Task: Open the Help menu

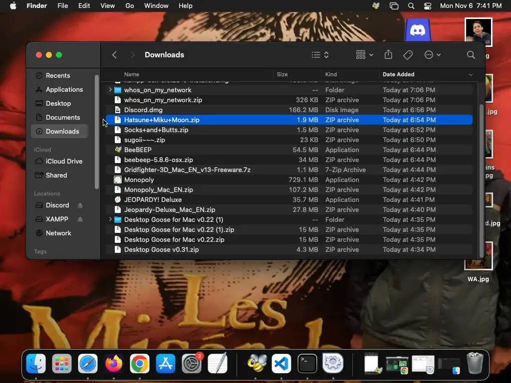Action: coord(186,6)
